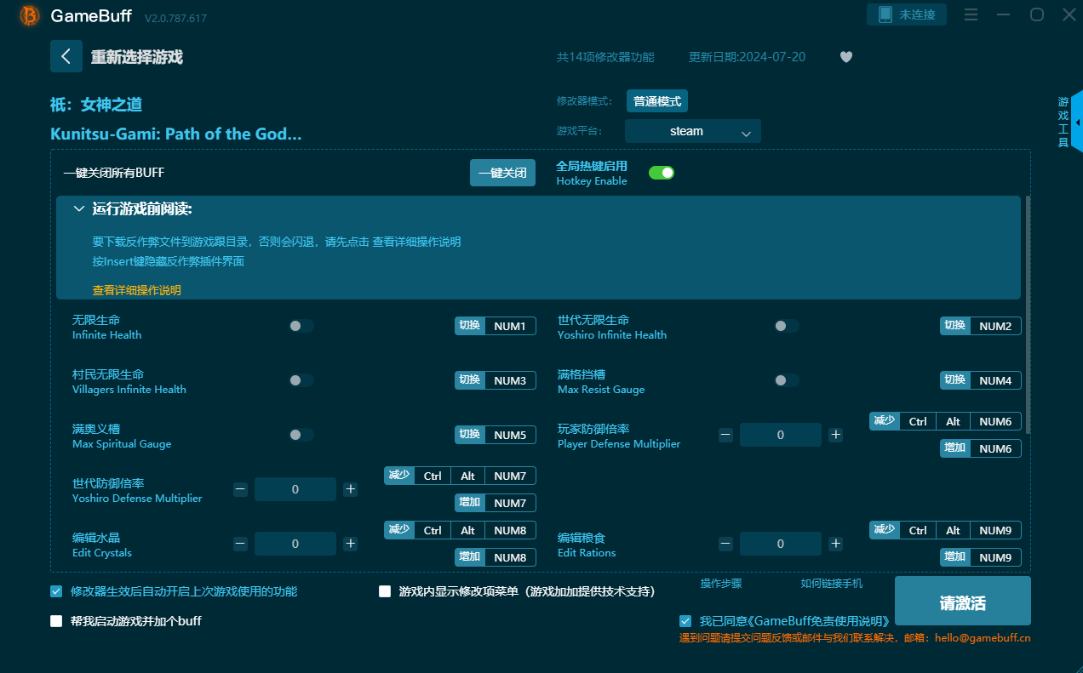Click Yoshiro Defense Multiplier value field

click(295, 489)
